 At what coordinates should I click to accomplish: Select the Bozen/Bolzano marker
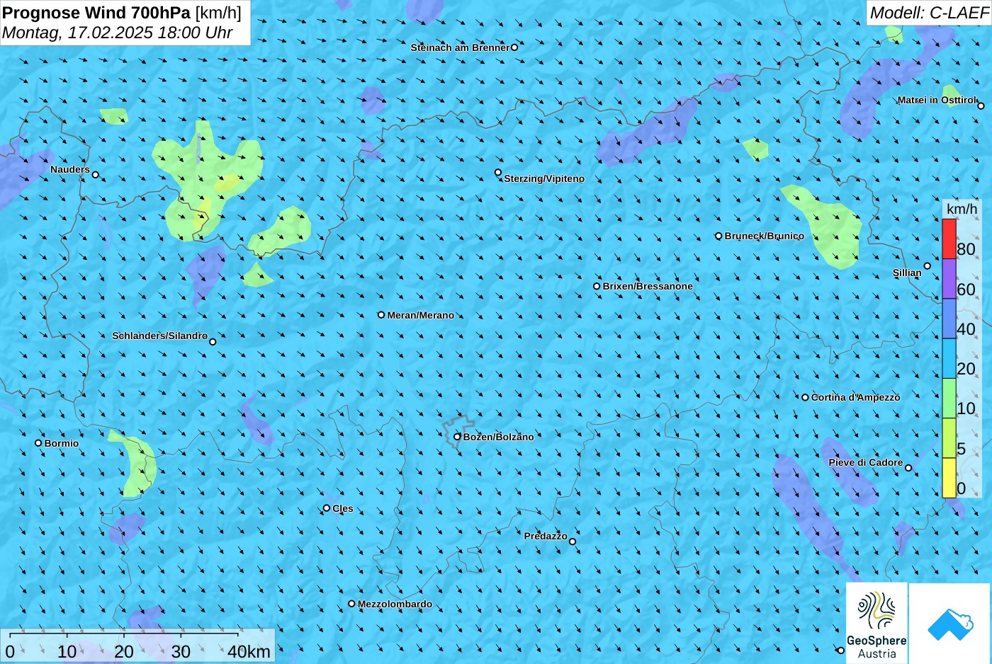coord(457,437)
